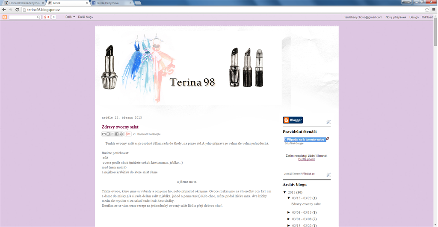
Task: Click the orange Blogger logo in navbar
Action: [x=5, y=17]
